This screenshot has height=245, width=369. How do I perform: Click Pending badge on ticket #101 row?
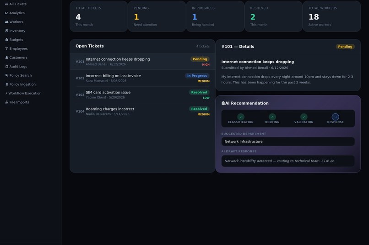click(200, 59)
